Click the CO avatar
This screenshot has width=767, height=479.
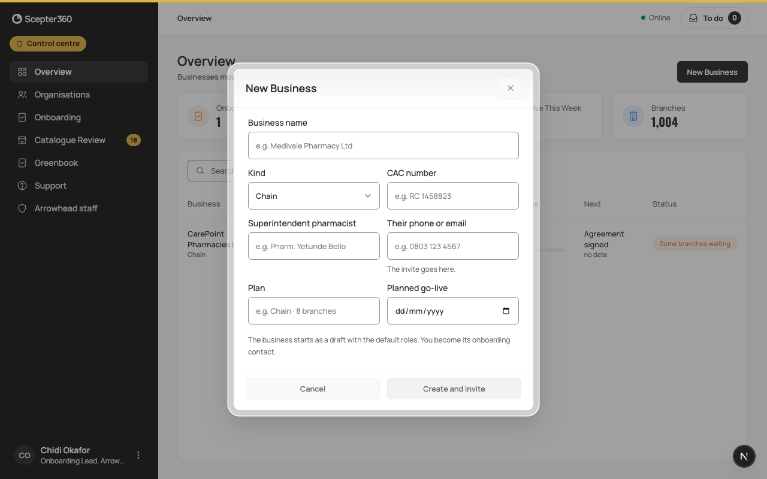pyautogui.click(x=25, y=455)
